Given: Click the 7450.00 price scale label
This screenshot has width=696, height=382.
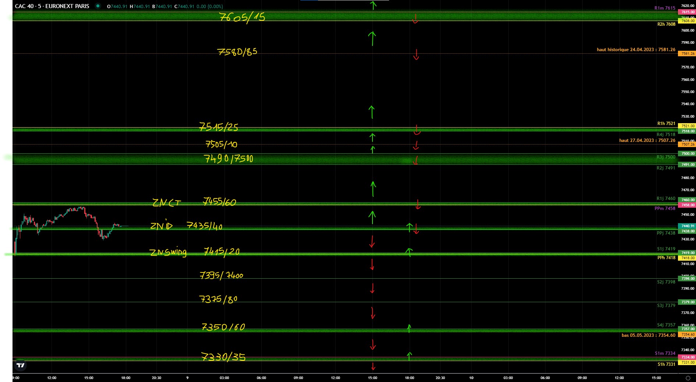Looking at the screenshot, I should [688, 214].
